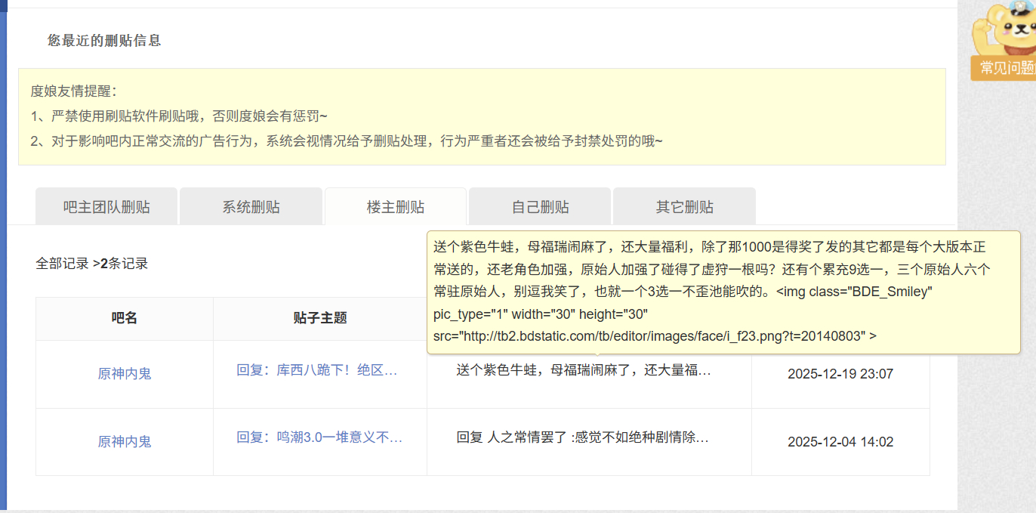Click the 贴子主题 column header
The image size is (1036, 513).
[x=320, y=318]
